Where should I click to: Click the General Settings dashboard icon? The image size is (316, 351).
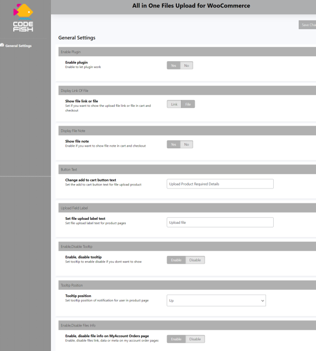point(2,45)
